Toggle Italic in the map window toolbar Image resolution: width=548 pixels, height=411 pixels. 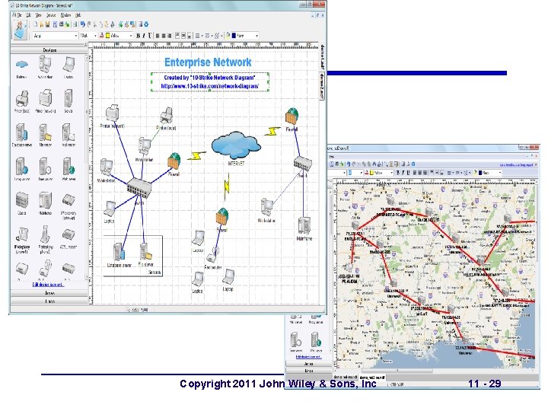click(403, 173)
